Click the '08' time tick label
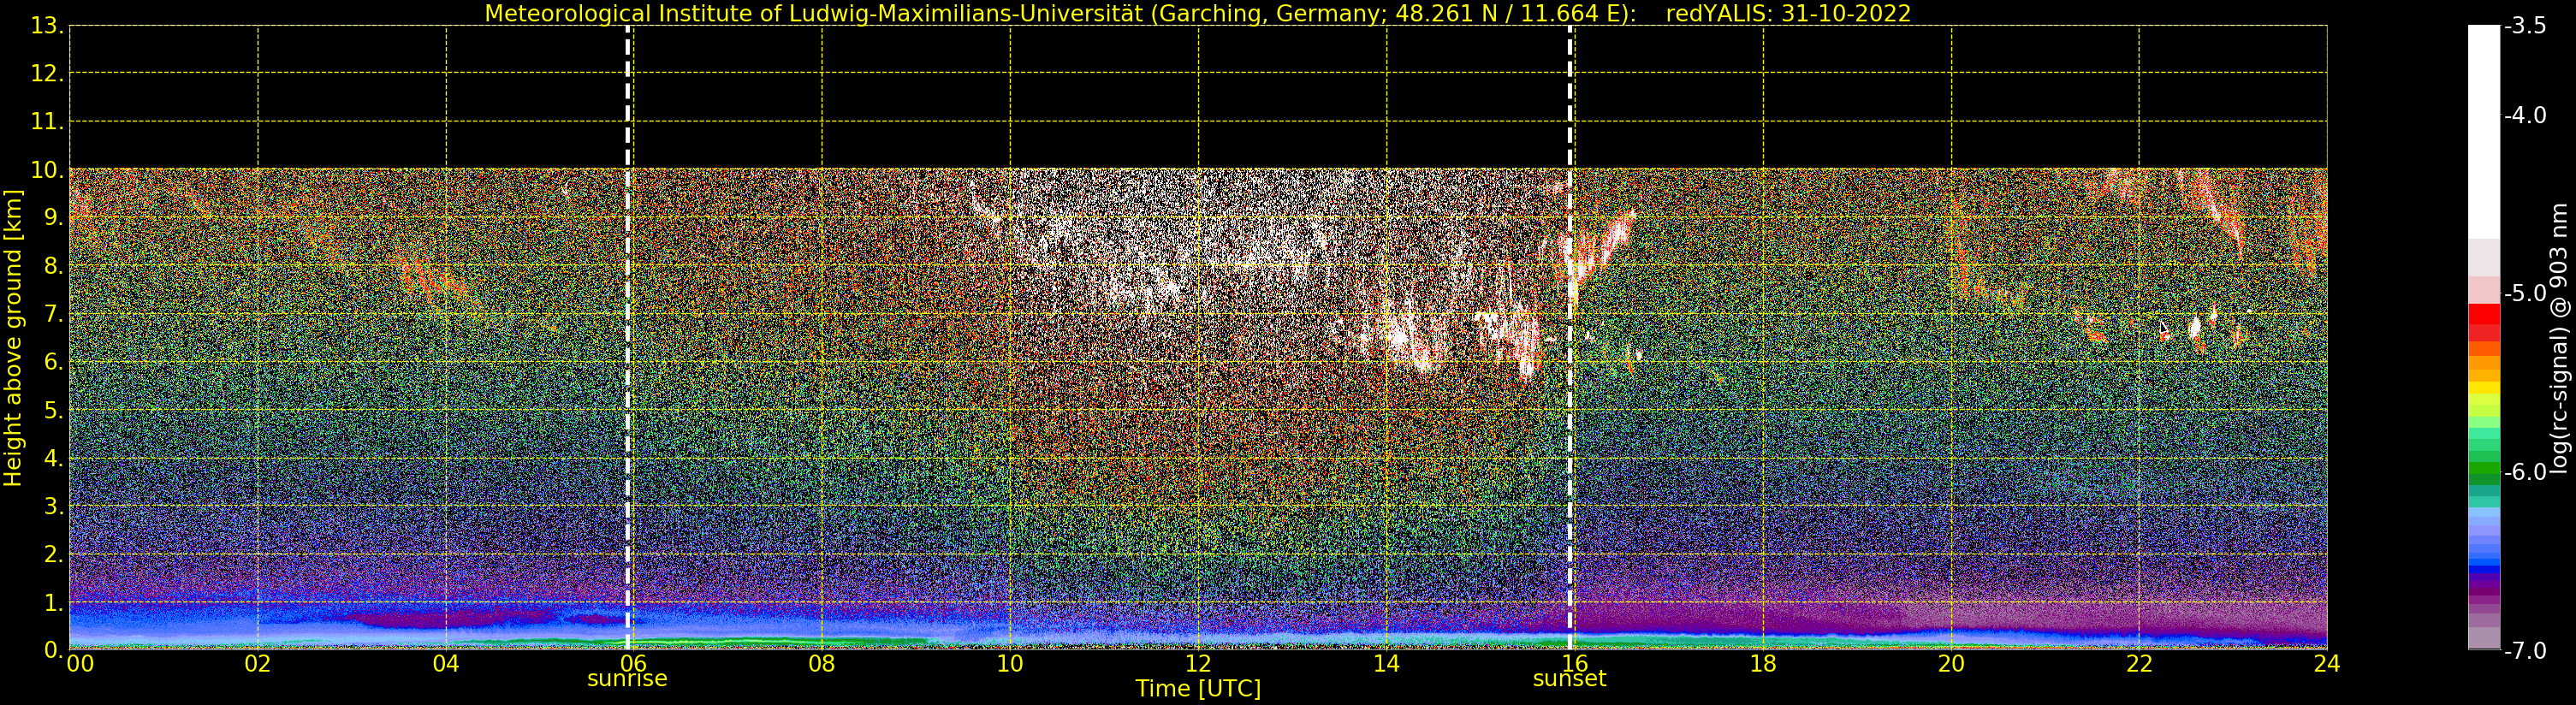 [x=822, y=664]
